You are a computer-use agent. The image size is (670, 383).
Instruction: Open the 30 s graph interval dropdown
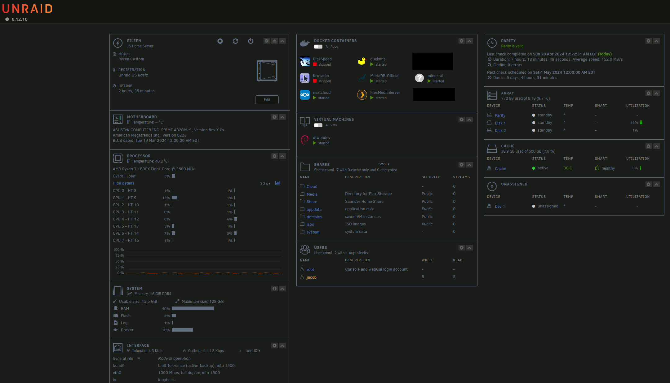265,184
